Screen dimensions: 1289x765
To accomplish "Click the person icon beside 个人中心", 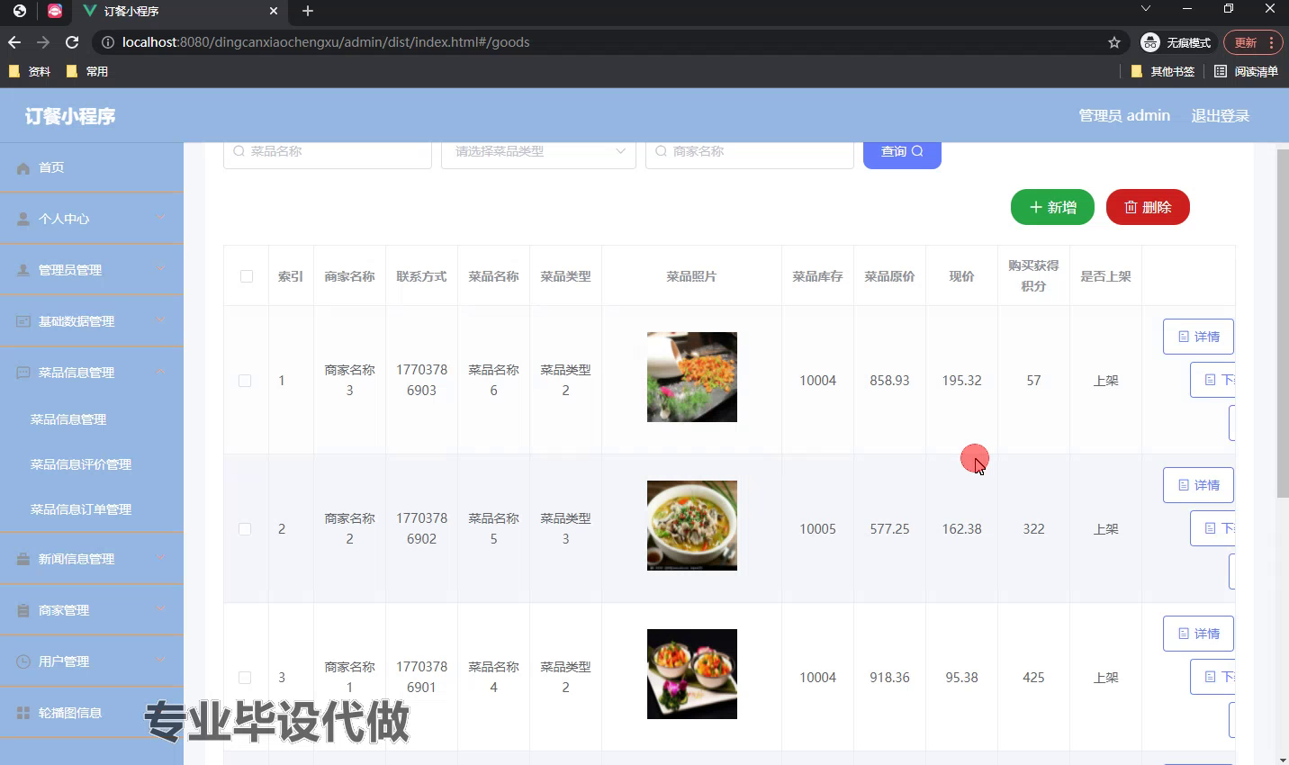I will coord(23,219).
